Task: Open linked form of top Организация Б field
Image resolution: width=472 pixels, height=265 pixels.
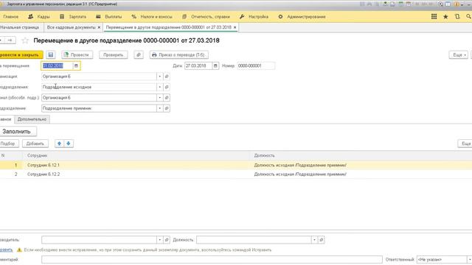Action: click(x=167, y=77)
